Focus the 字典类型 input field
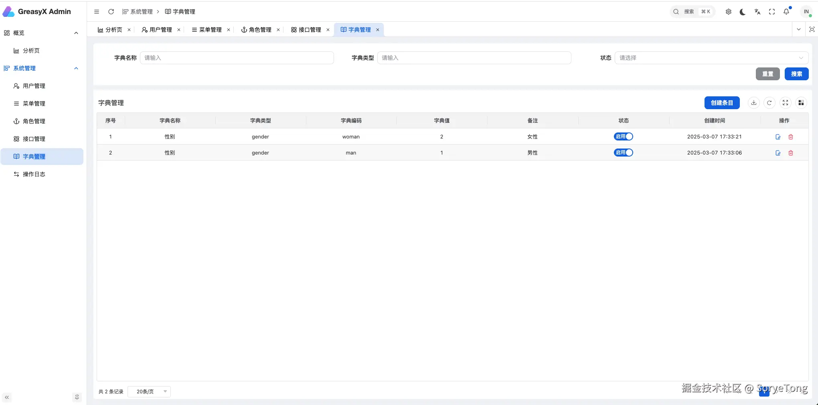Viewport: 818px width, 405px height. [474, 58]
